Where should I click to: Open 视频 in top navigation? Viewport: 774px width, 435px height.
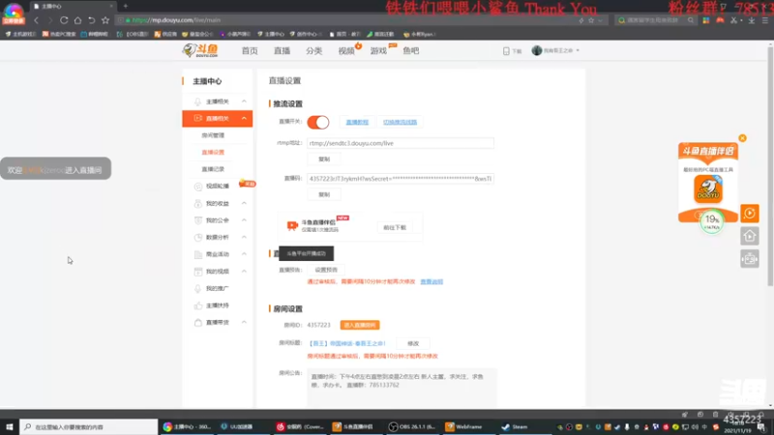pyautogui.click(x=346, y=51)
